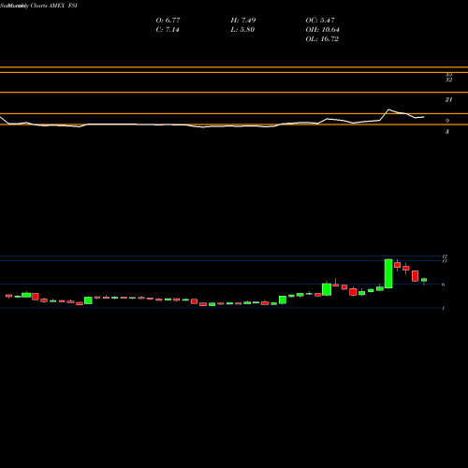Click the chart title with AMEX FSI
Viewport: 468px width, 468px height.
click(38, 6)
